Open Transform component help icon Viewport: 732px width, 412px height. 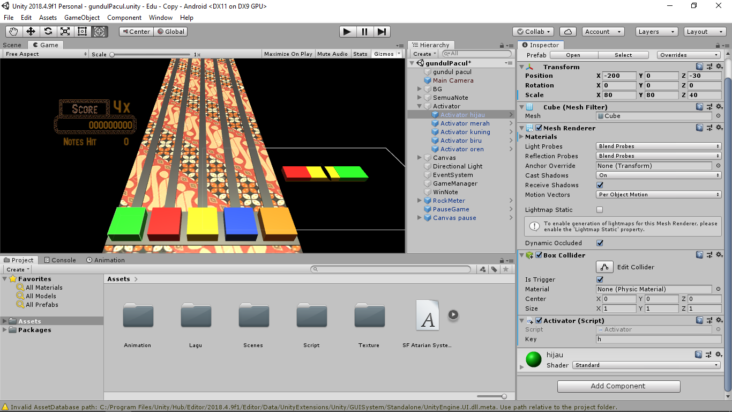(699, 67)
